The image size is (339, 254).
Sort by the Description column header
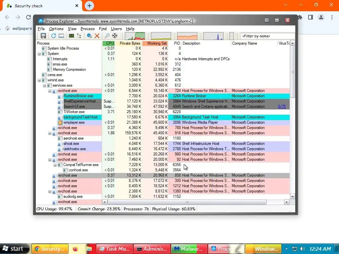tap(206, 43)
